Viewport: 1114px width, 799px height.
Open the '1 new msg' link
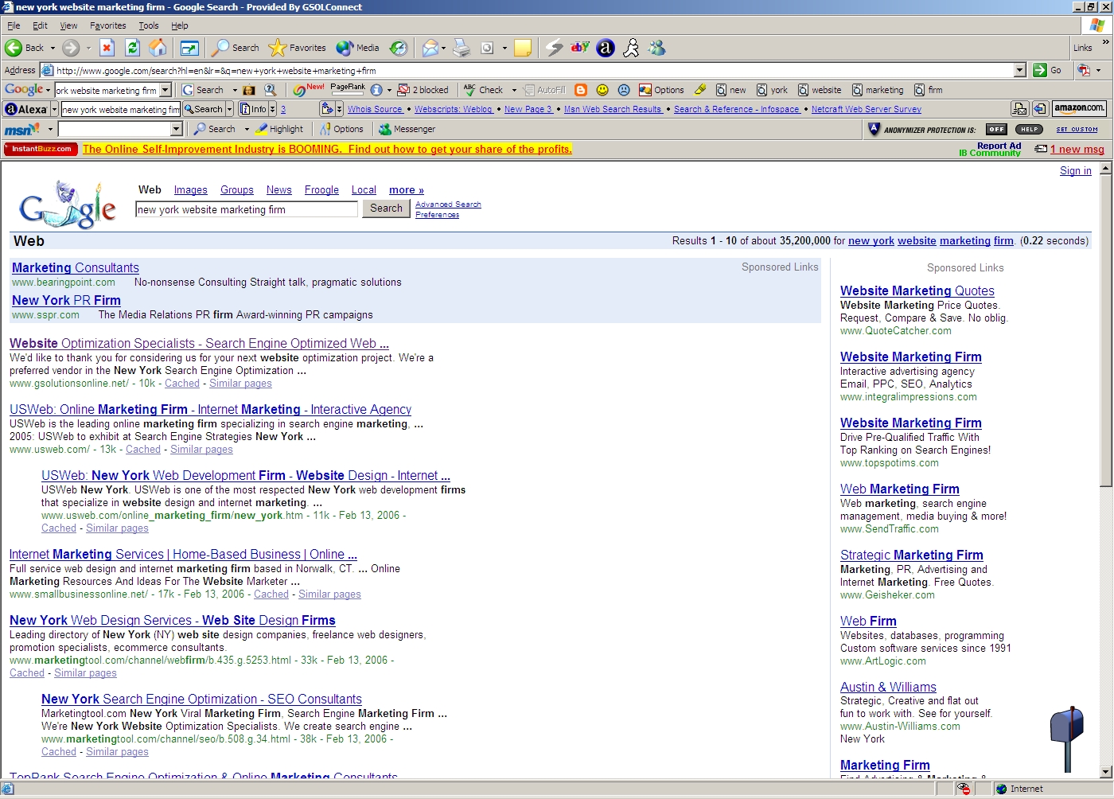[x=1077, y=149]
